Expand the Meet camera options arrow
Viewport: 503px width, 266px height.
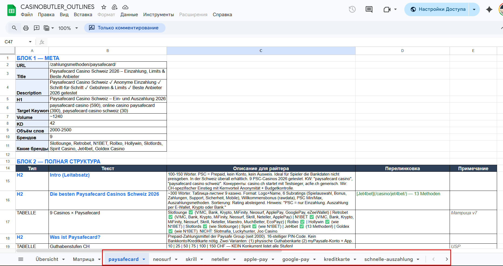point(395,9)
